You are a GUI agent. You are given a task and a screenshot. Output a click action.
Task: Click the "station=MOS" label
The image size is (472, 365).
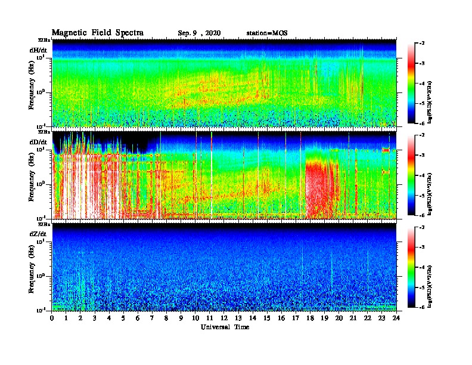[267, 33]
